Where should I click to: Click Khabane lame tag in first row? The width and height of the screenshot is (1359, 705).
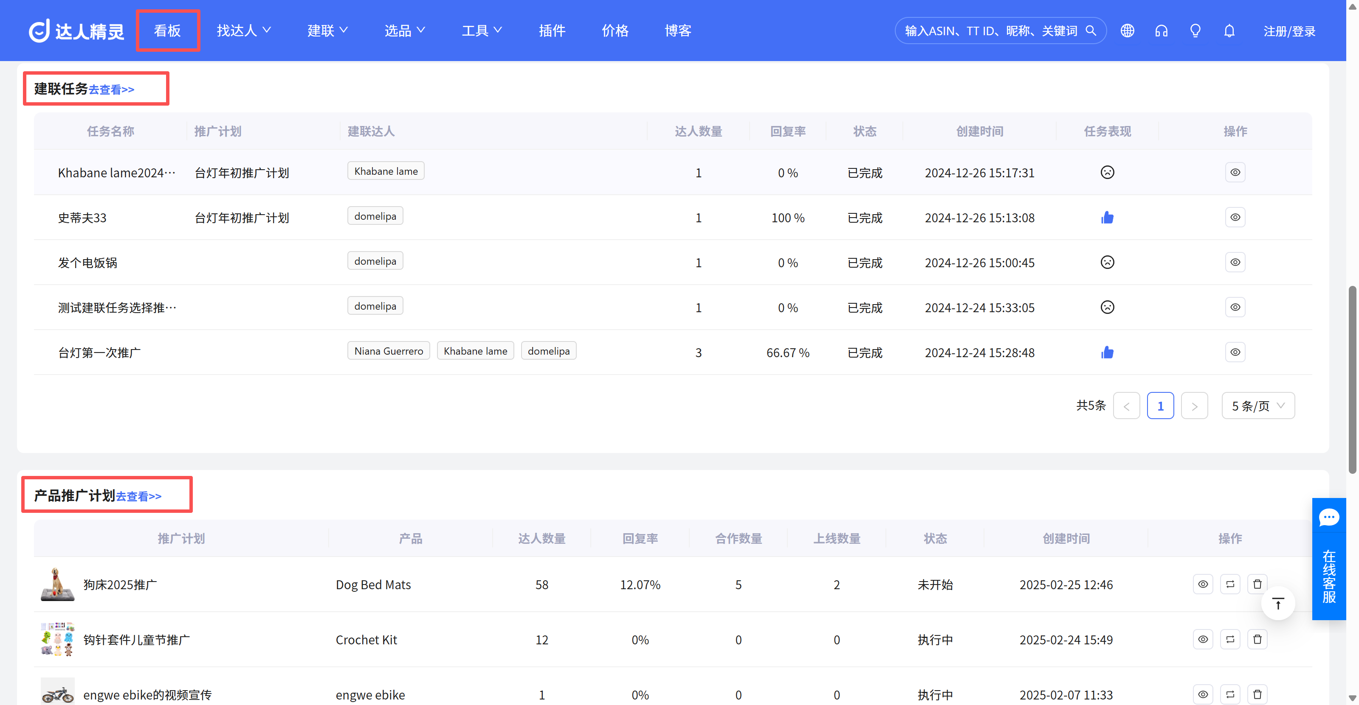point(386,171)
